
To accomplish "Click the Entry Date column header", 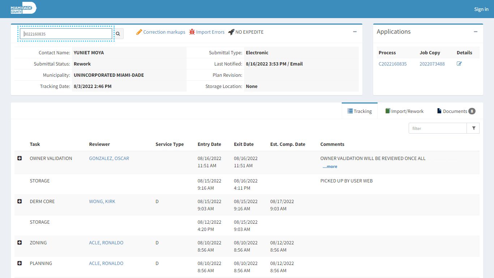I will [x=209, y=144].
